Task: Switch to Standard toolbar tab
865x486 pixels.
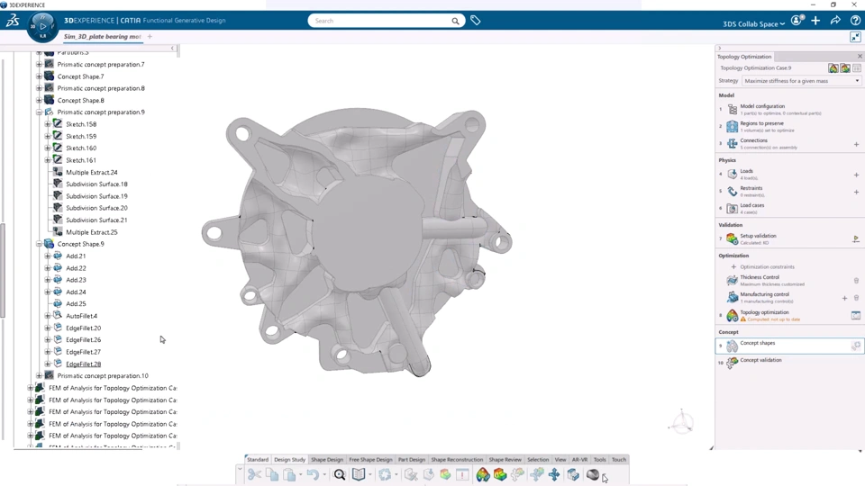Action: pyautogui.click(x=258, y=460)
